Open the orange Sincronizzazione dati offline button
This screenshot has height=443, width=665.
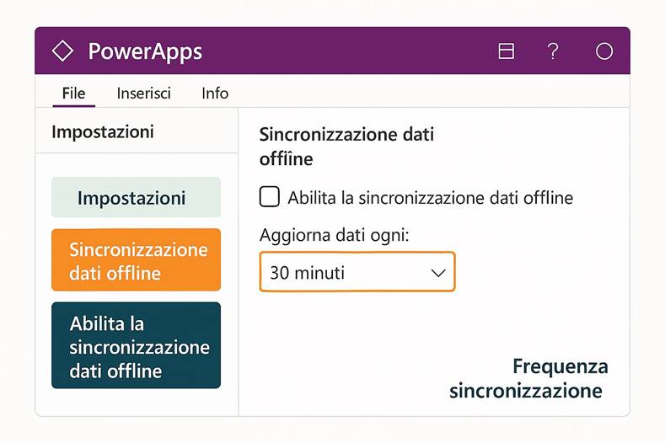coord(137,260)
